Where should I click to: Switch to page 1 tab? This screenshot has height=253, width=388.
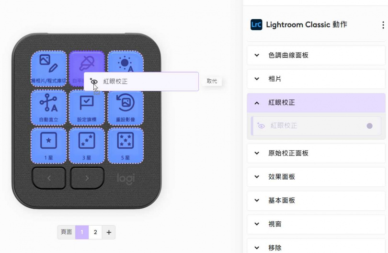point(82,232)
